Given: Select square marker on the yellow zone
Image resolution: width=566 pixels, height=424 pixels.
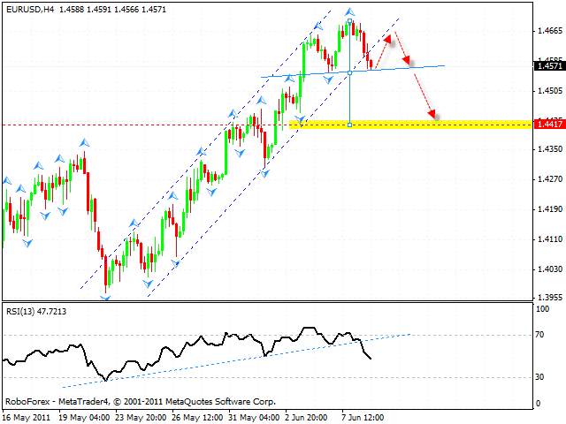Looking at the screenshot, I should coord(351,125).
